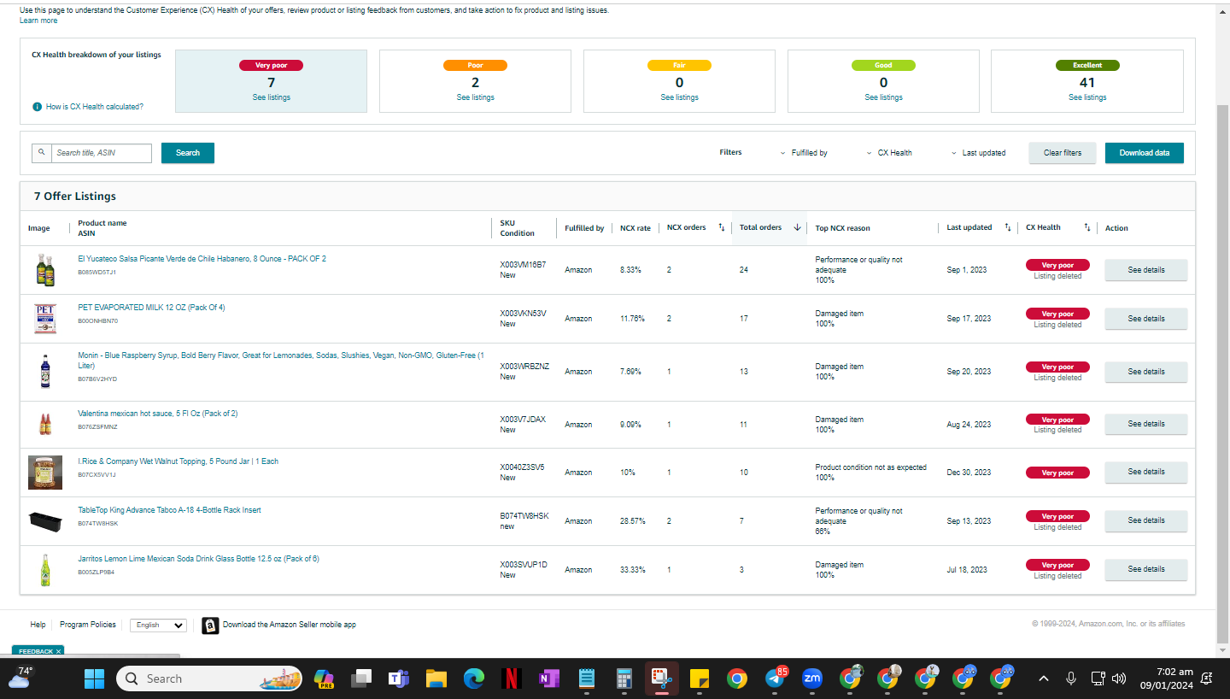See details for Valentina mexican hot sauce

(x=1146, y=424)
